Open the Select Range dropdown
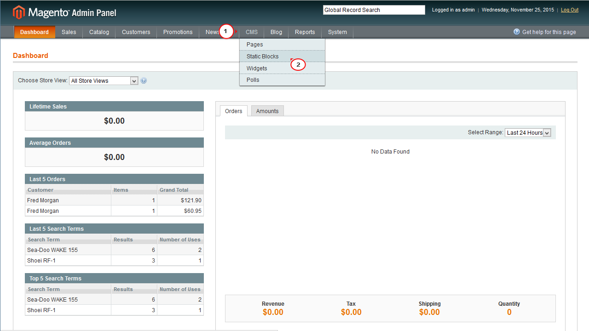This screenshot has width=589, height=331. (x=528, y=132)
